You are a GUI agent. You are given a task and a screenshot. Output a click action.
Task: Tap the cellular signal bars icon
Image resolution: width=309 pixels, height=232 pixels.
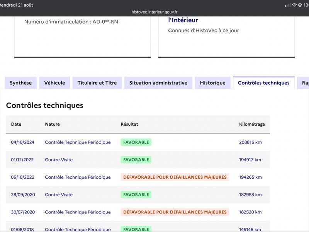coord(288,5)
